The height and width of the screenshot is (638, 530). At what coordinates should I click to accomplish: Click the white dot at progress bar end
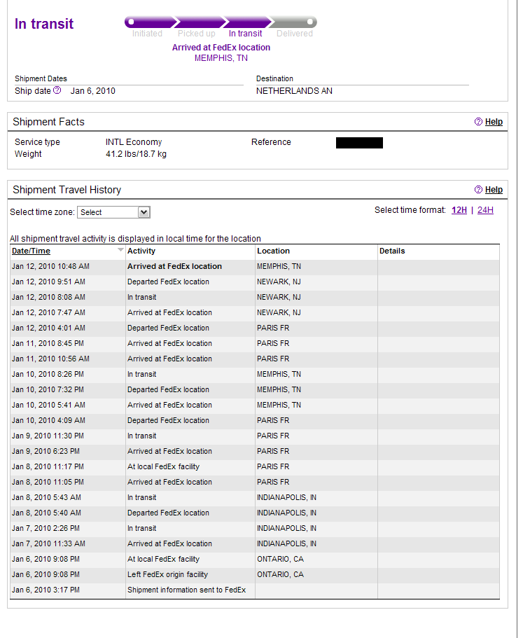(310, 22)
